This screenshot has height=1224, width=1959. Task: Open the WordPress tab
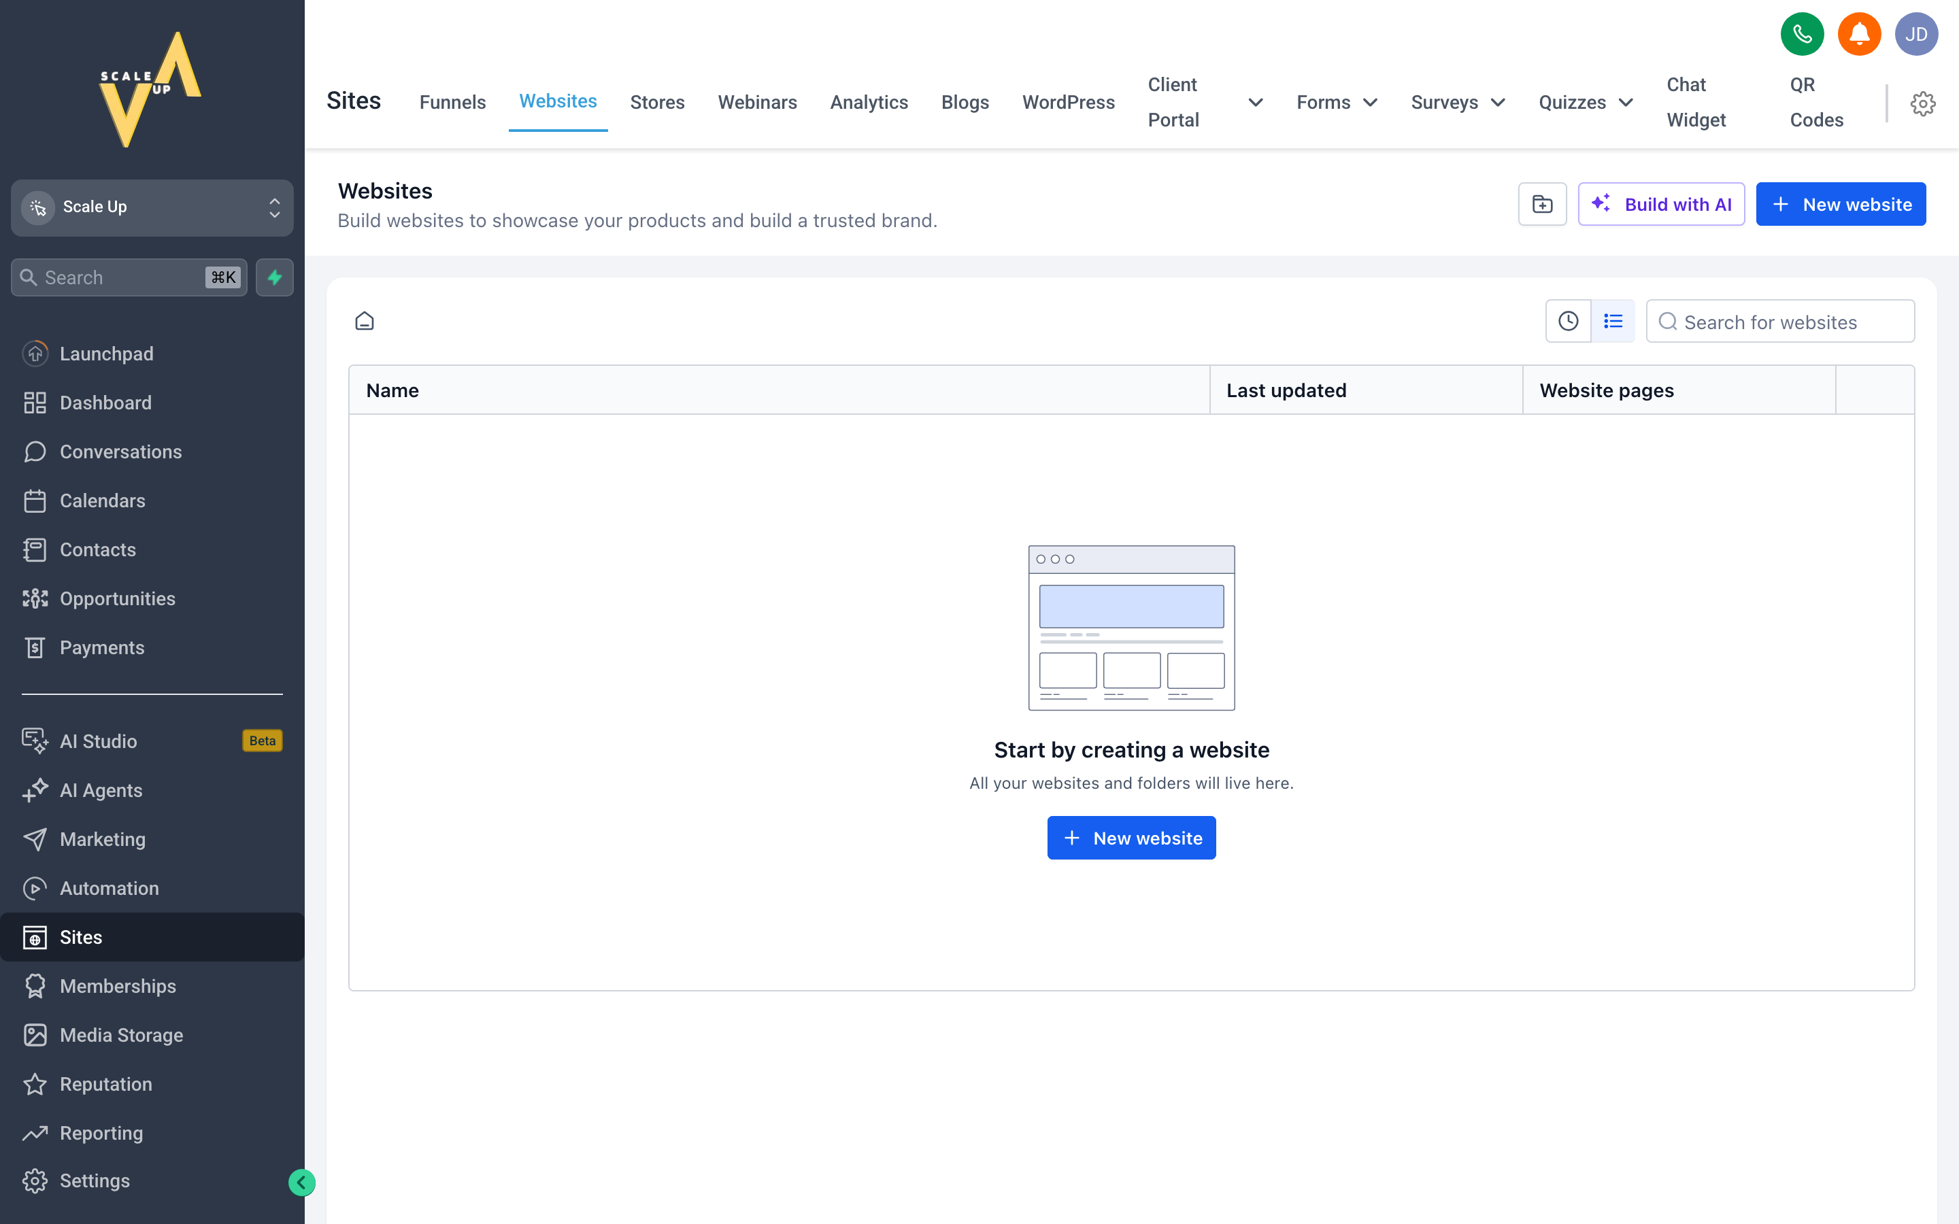(1068, 103)
